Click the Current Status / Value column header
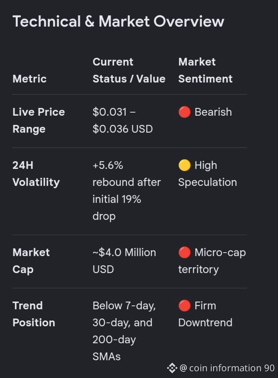 tap(129, 70)
